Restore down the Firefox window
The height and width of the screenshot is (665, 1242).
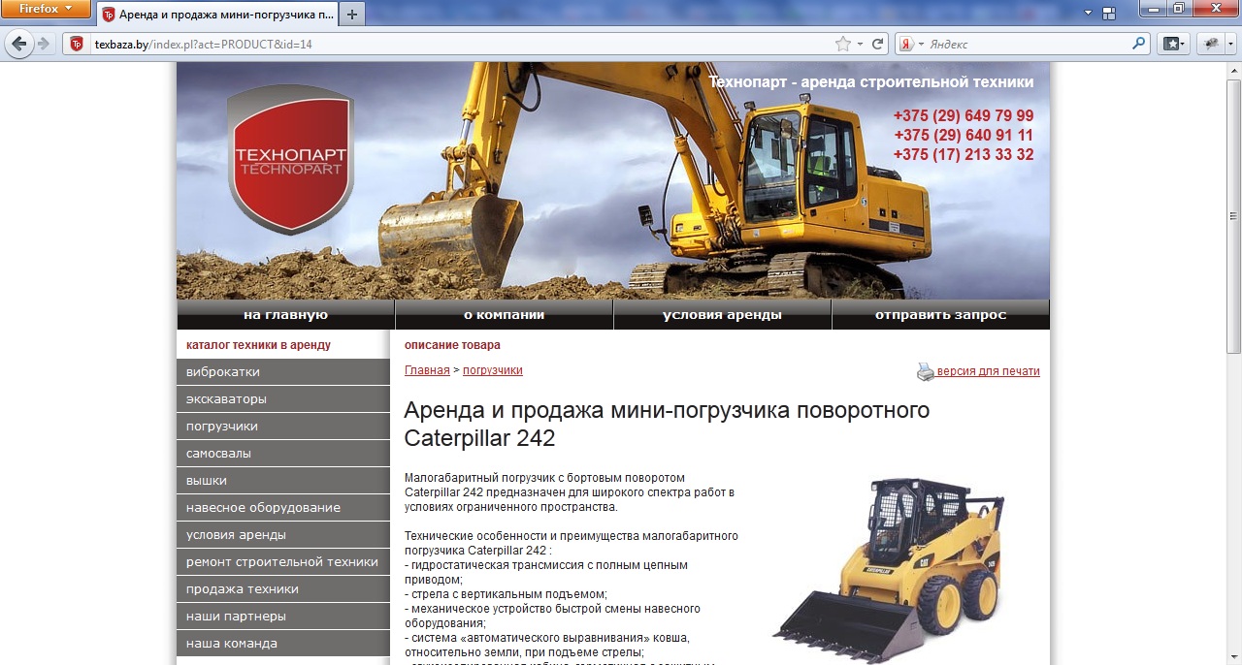(1177, 9)
